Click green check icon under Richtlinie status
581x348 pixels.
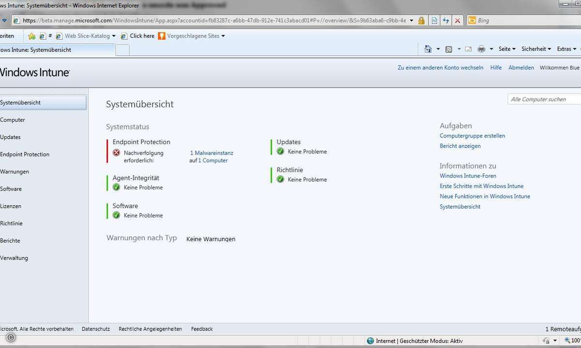pos(280,179)
